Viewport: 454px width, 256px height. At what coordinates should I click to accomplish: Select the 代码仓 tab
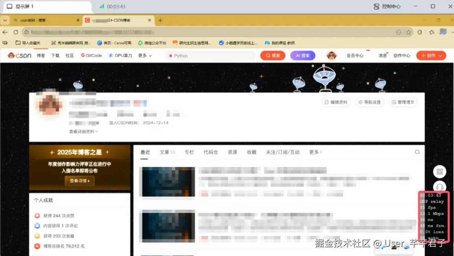[x=210, y=152]
